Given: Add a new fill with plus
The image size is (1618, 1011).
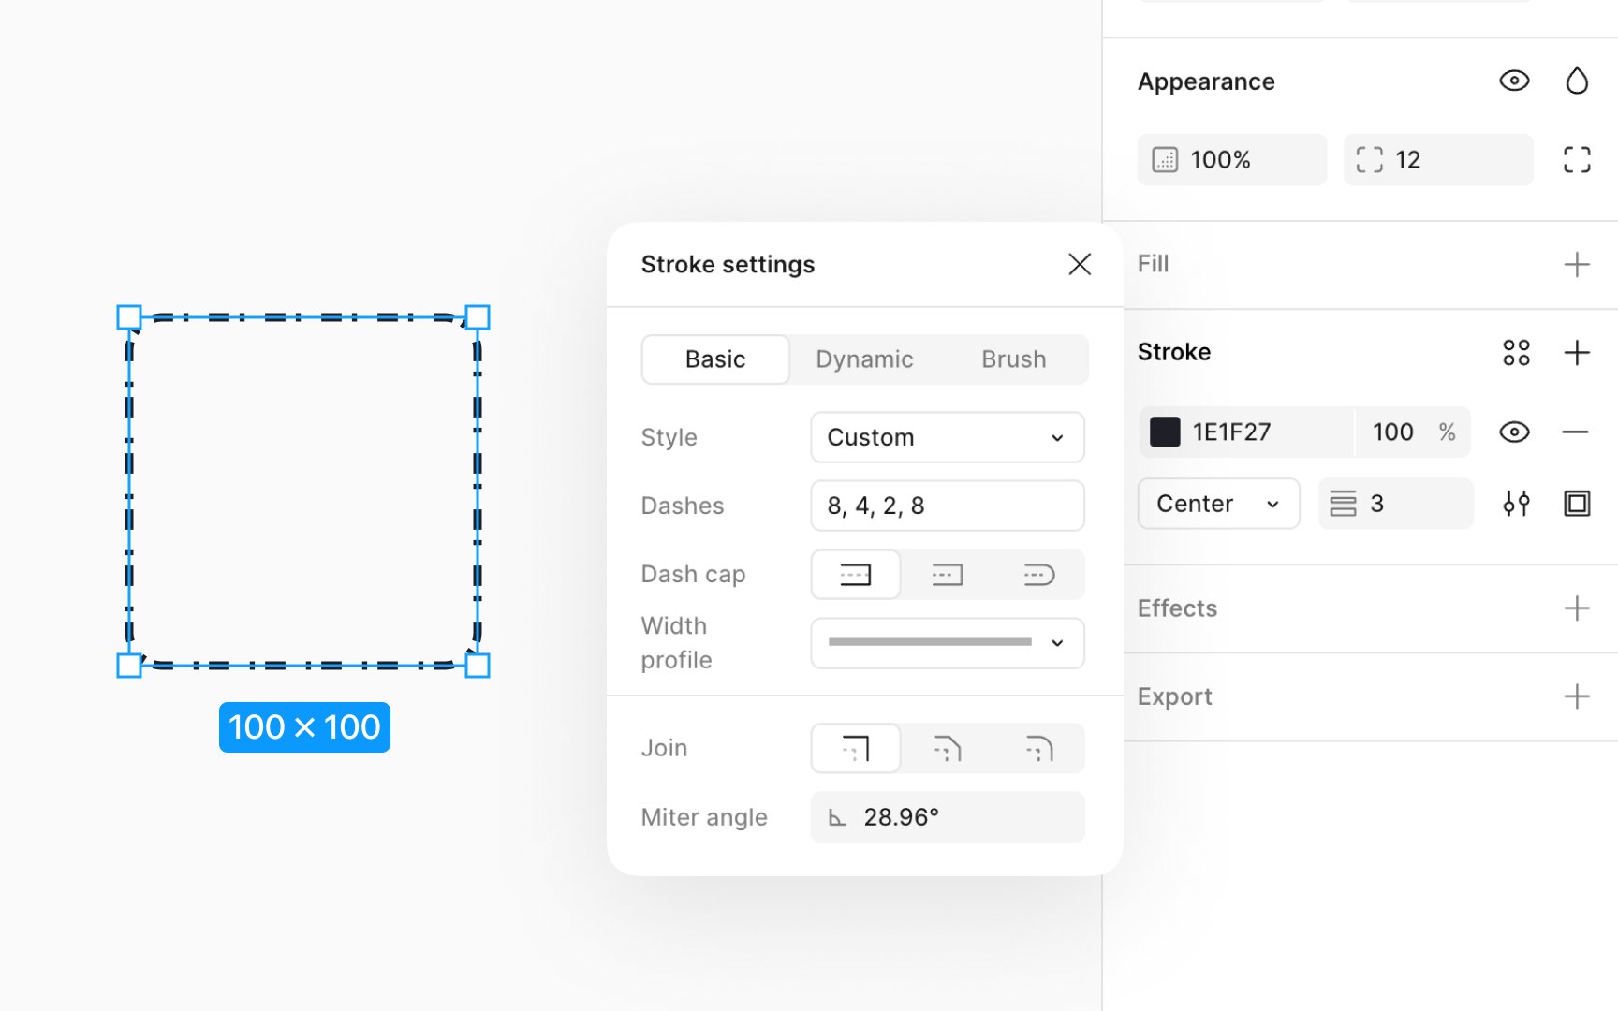Looking at the screenshot, I should (1577, 265).
